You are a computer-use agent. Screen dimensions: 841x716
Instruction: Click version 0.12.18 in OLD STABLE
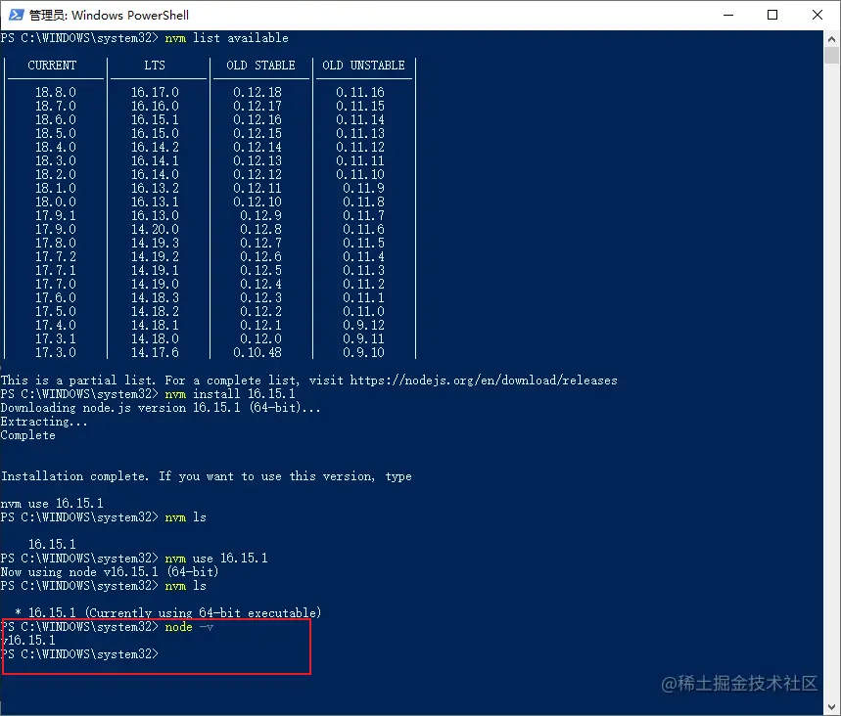(x=257, y=92)
